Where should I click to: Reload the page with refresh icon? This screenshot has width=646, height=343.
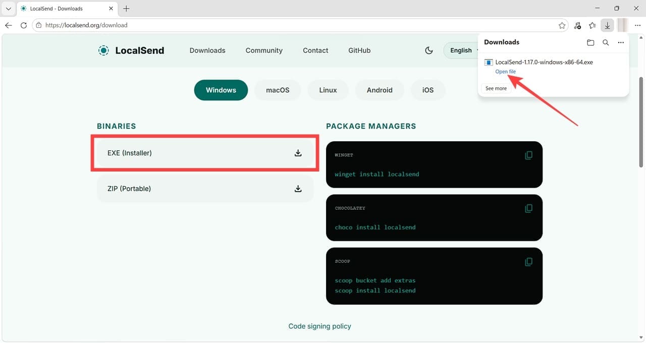(x=24, y=25)
